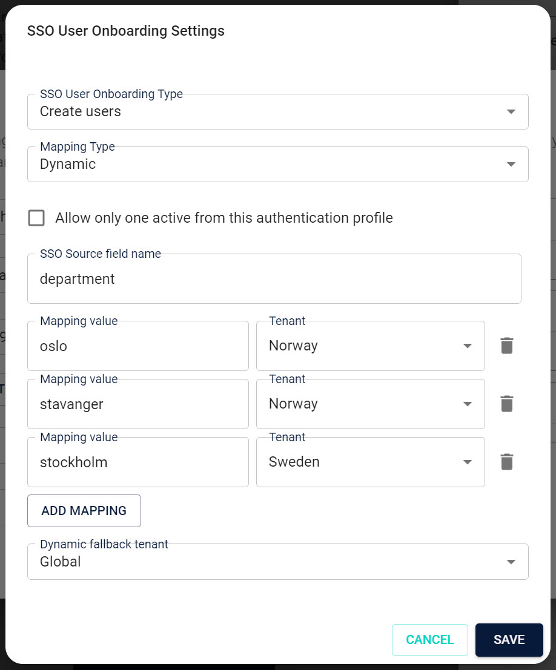Open the SSO User Onboarding Type dropdown

click(x=511, y=111)
